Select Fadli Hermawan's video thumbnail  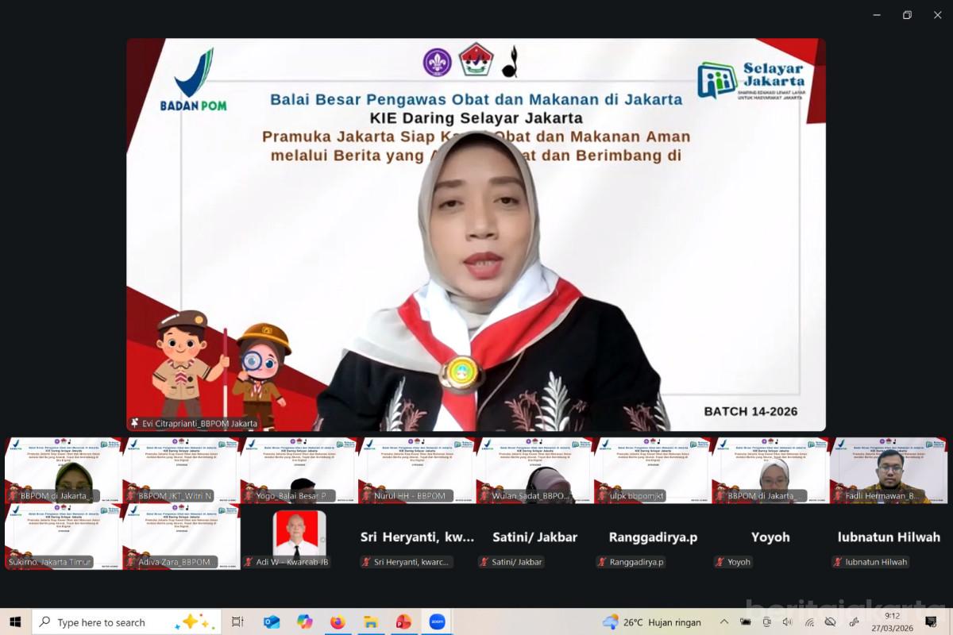coord(889,469)
